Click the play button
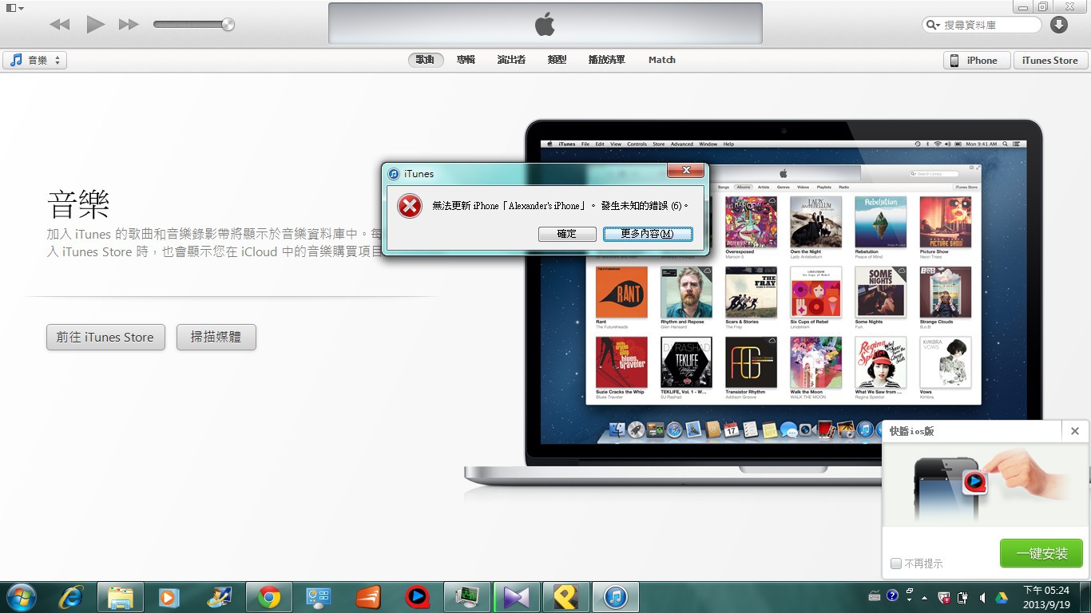This screenshot has height=613, width=1091. [x=96, y=24]
